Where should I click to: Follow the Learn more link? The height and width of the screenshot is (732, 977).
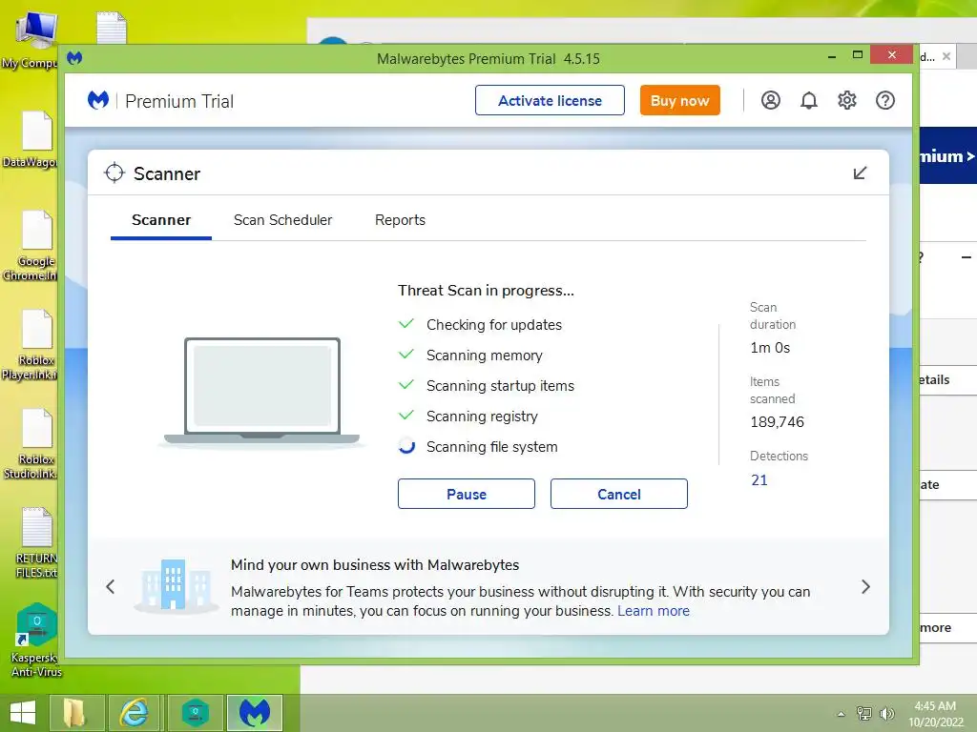pyautogui.click(x=654, y=611)
